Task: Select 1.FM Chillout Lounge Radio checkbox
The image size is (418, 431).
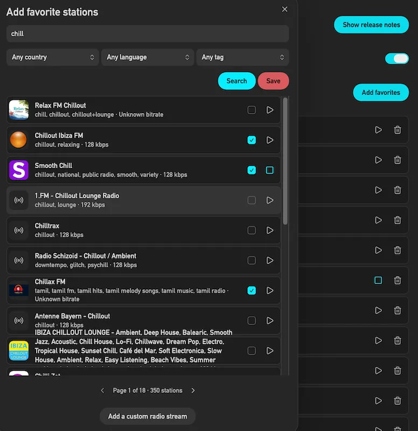Action: pos(252,200)
